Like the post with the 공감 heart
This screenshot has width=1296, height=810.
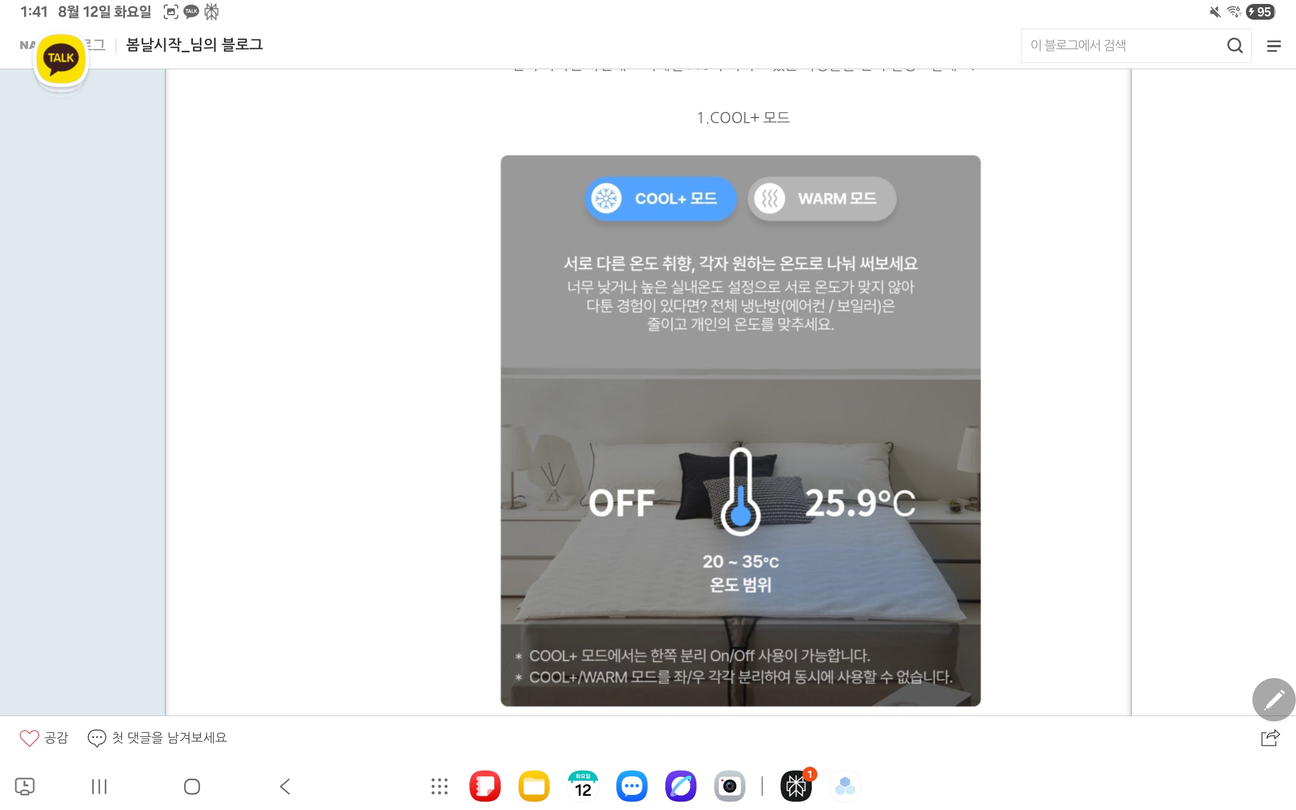(x=43, y=737)
